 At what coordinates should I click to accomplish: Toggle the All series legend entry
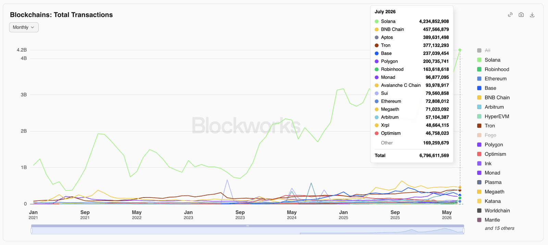(x=484, y=50)
